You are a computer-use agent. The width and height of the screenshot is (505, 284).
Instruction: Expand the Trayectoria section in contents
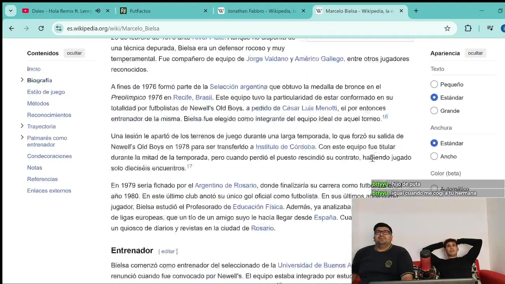coord(22,126)
